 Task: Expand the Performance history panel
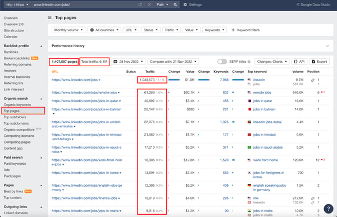coord(327,46)
